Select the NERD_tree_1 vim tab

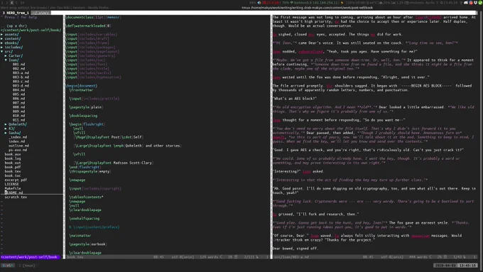click(16, 13)
